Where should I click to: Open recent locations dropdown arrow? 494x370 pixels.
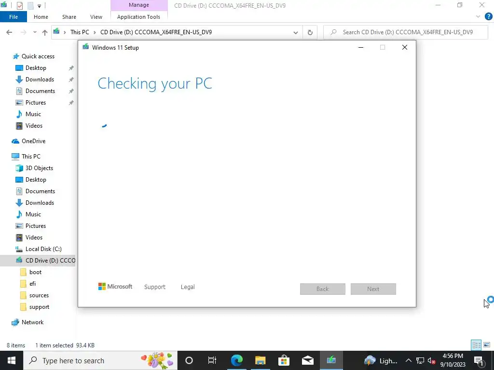click(35, 32)
